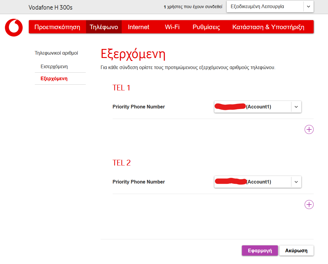Open the Ρυθμίσεις tab
Image resolution: width=328 pixels, height=264 pixels.
pos(206,27)
